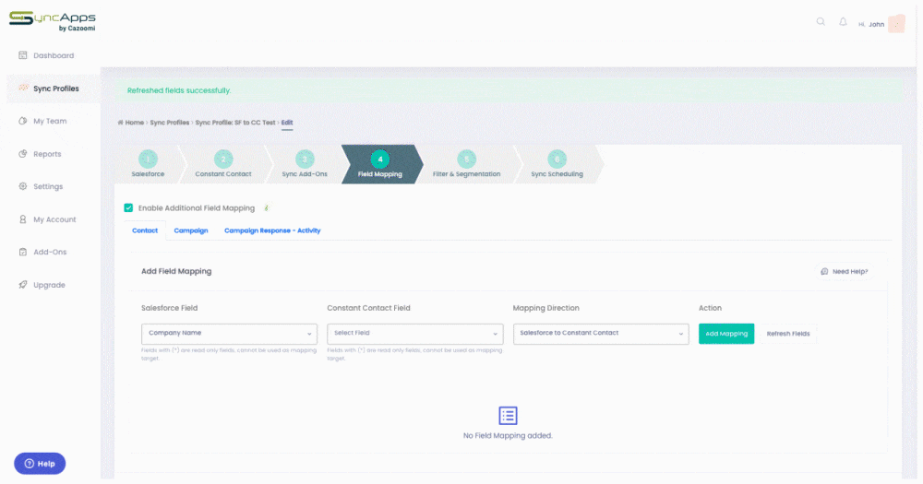
Task: Click the Hi, John greeting text
Action: point(871,24)
